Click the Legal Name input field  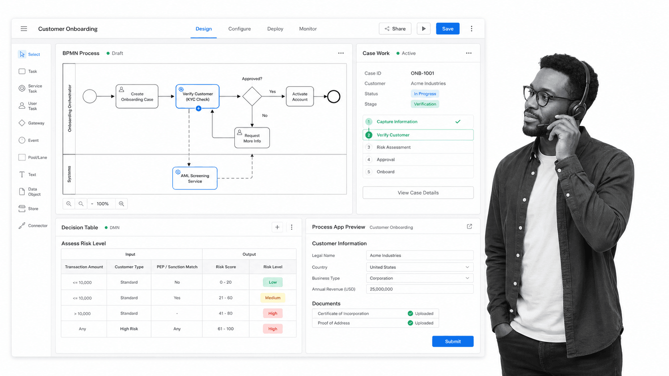420,255
